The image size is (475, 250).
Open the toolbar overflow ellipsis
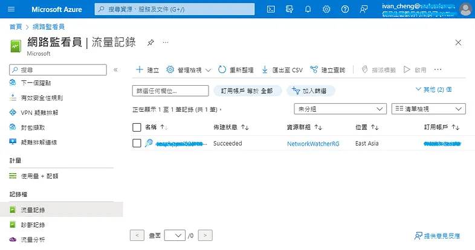438,69
